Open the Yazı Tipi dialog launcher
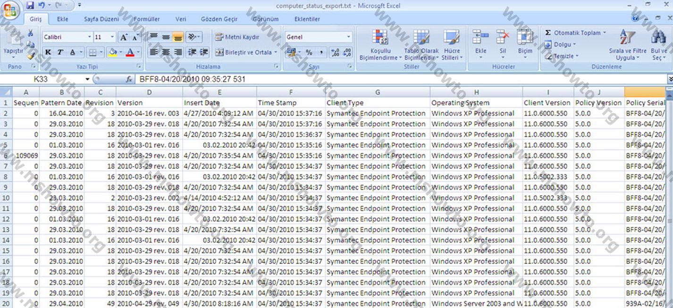Image resolution: width=673 pixels, height=308 pixels. (x=139, y=67)
